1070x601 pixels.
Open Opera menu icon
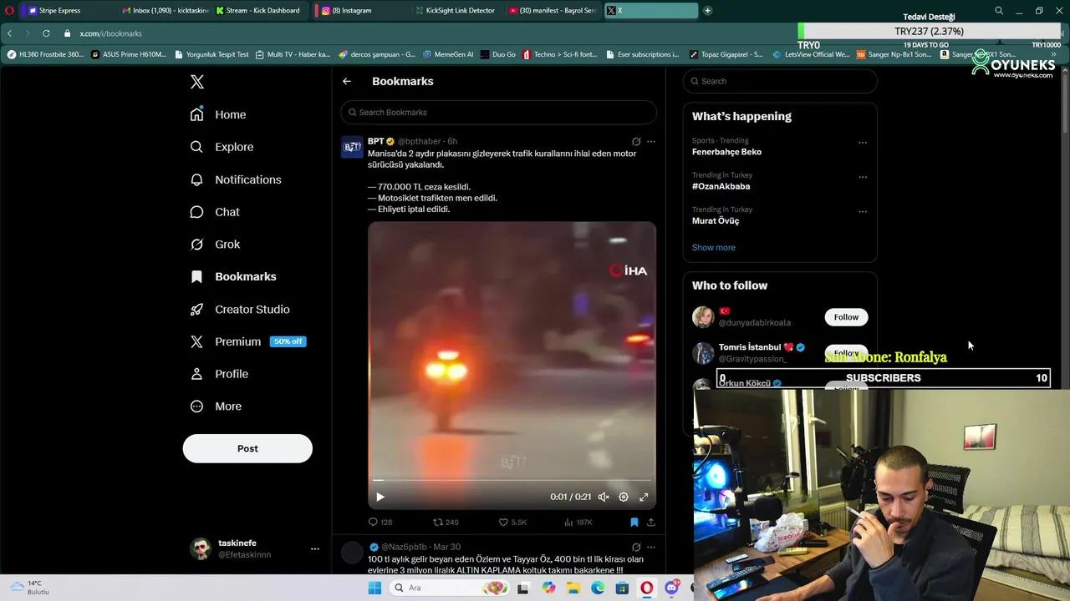9,11
